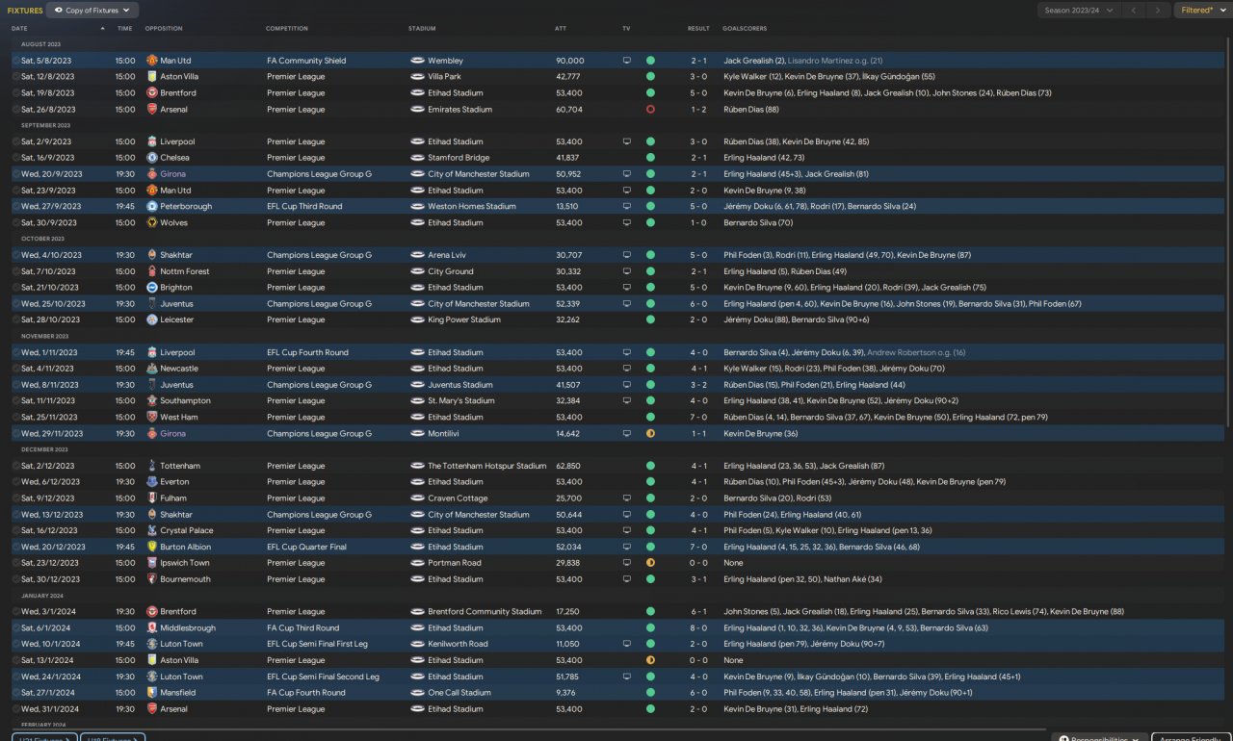Sort by the Competition column header
Viewport: 1233px width, 741px height.
coord(287,29)
